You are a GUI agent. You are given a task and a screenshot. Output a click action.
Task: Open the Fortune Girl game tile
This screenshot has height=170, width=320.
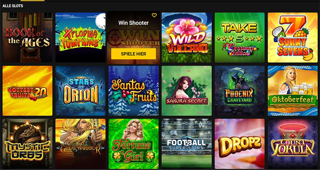[x=133, y=144]
